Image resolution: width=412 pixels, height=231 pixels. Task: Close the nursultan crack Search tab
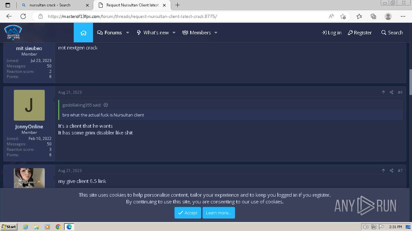tap(87, 5)
